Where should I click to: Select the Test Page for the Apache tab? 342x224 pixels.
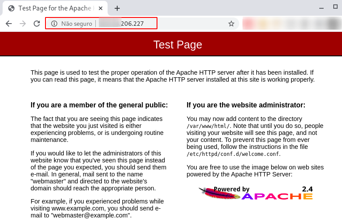[x=55, y=8]
